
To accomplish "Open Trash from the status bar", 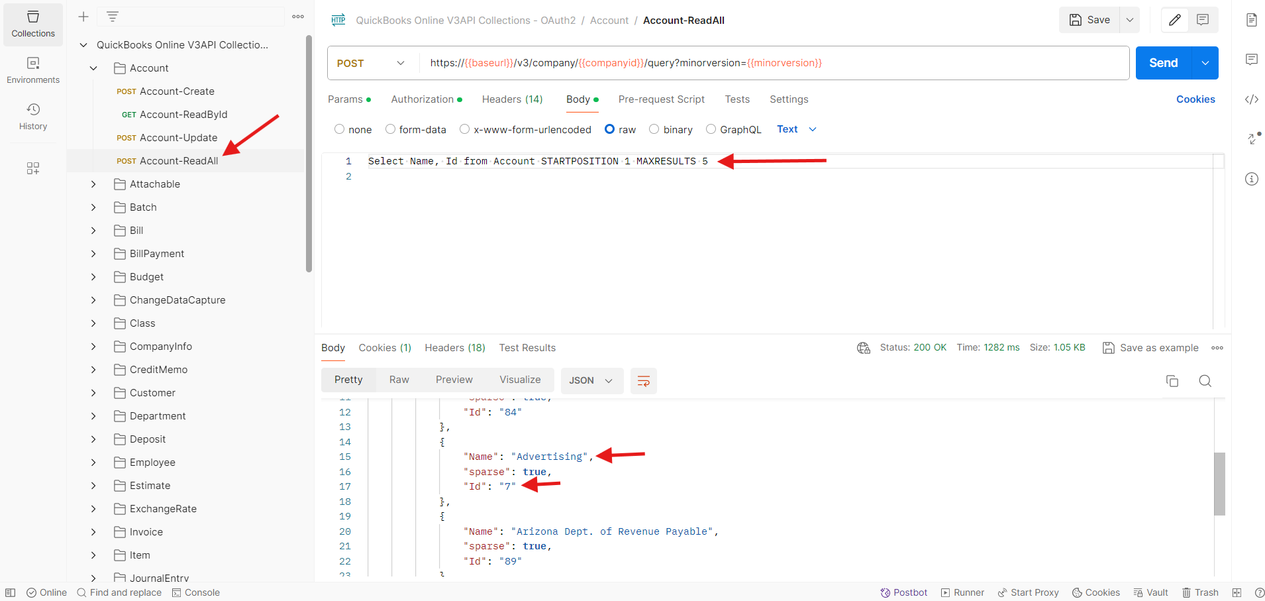I will pyautogui.click(x=1200, y=592).
